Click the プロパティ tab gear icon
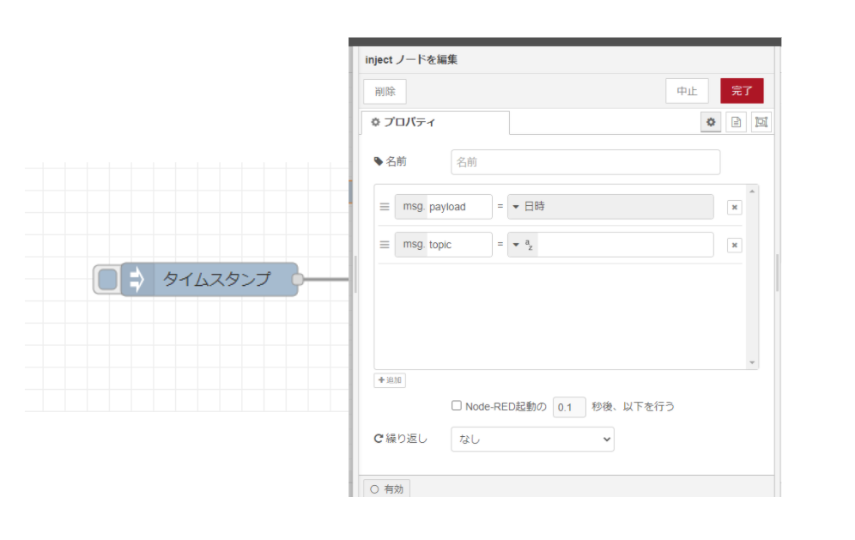Screen dimensions: 855x540 tap(375, 122)
